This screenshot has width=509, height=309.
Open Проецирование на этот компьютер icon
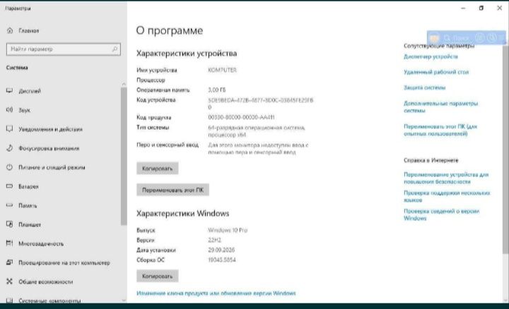click(9, 262)
